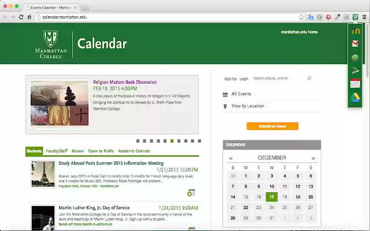Open Study Abroad Paris Summer 2015 event
The image size is (370, 231).
point(111,163)
